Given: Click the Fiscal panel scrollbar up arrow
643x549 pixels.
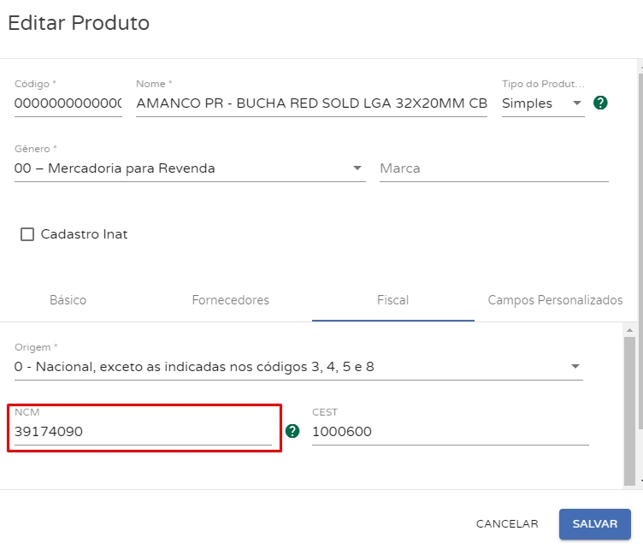Looking at the screenshot, I should click(630, 329).
